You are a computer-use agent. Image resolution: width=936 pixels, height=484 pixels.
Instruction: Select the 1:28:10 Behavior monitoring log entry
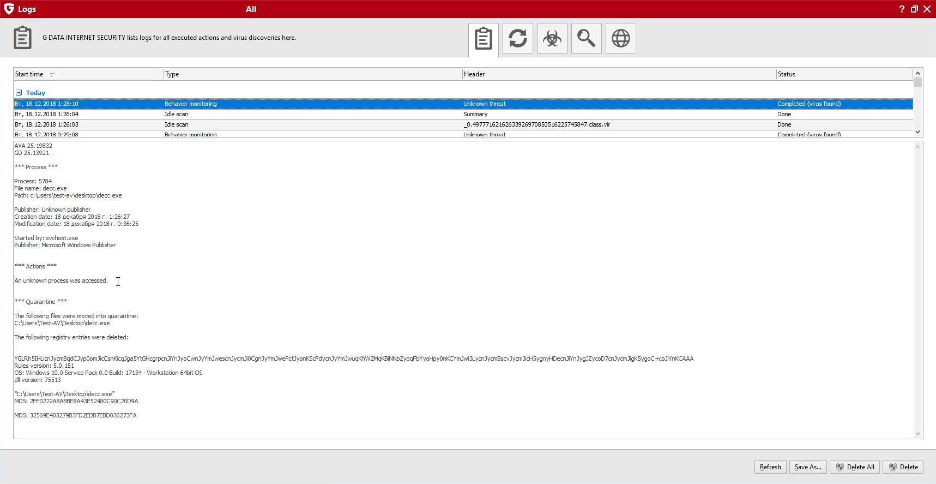[x=463, y=104]
